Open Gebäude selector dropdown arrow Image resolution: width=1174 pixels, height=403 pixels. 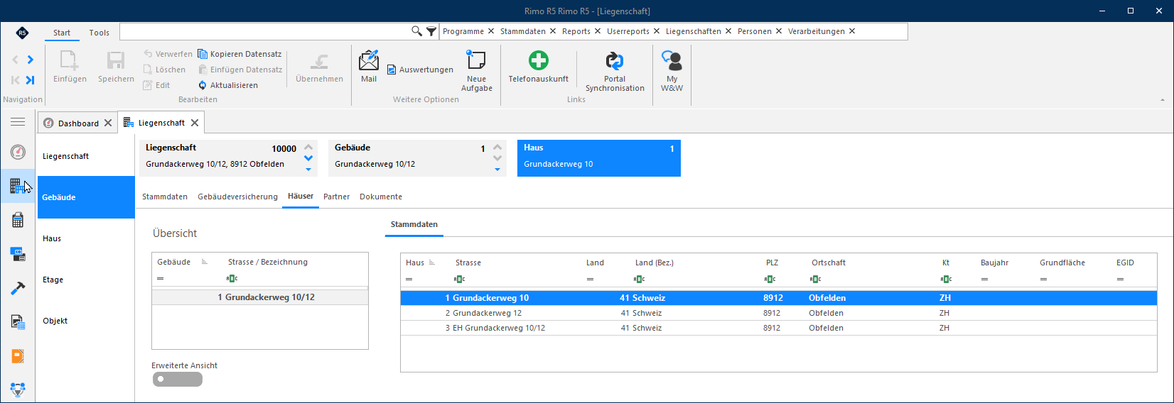497,170
